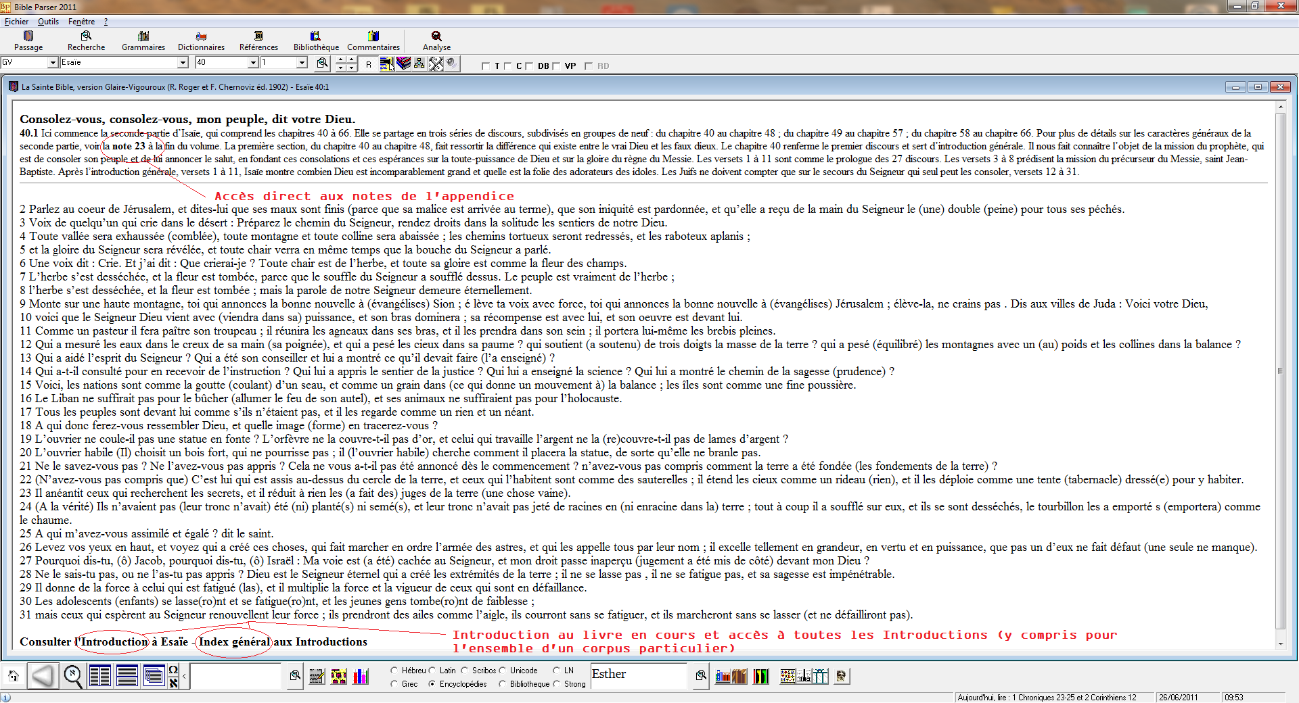
Task: Click the search icon right of Esther field
Action: (x=701, y=675)
